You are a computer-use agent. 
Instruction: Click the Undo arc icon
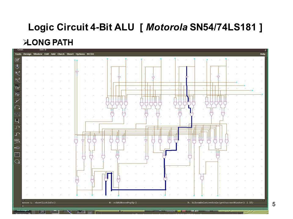[x=17, y=107]
